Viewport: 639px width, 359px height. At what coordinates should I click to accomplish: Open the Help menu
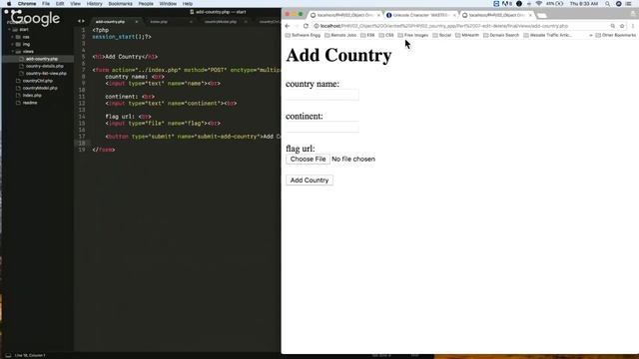188,4
